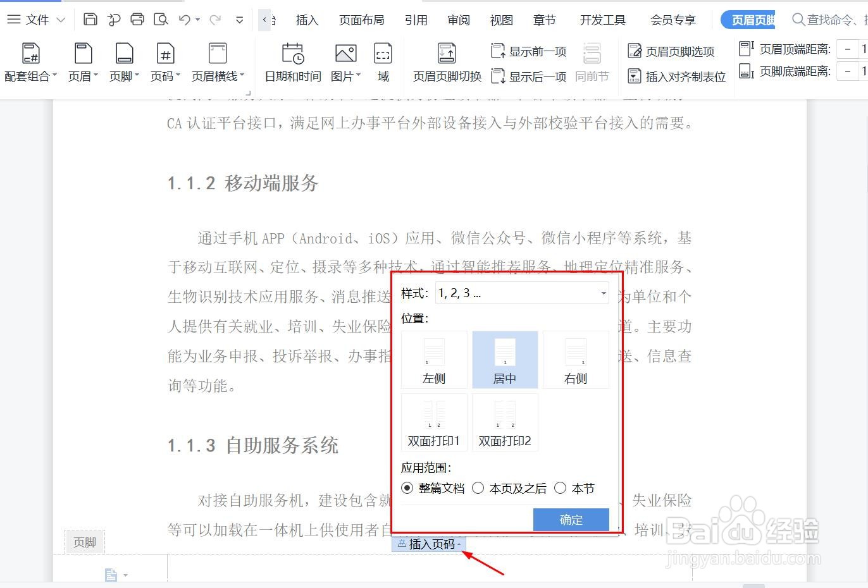Viewport: 868px width, 588px height.
Task: Choose 本页及之后 application scope
Action: pos(478,488)
